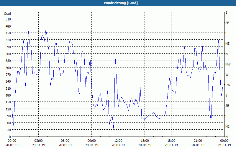
Task: Select the 480 value on the left axis
Action: (x=8, y=26)
